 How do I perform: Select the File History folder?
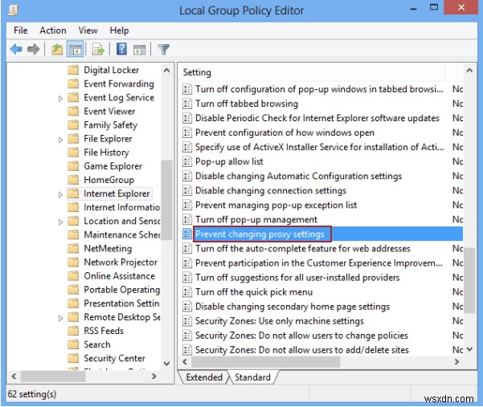coord(106,153)
